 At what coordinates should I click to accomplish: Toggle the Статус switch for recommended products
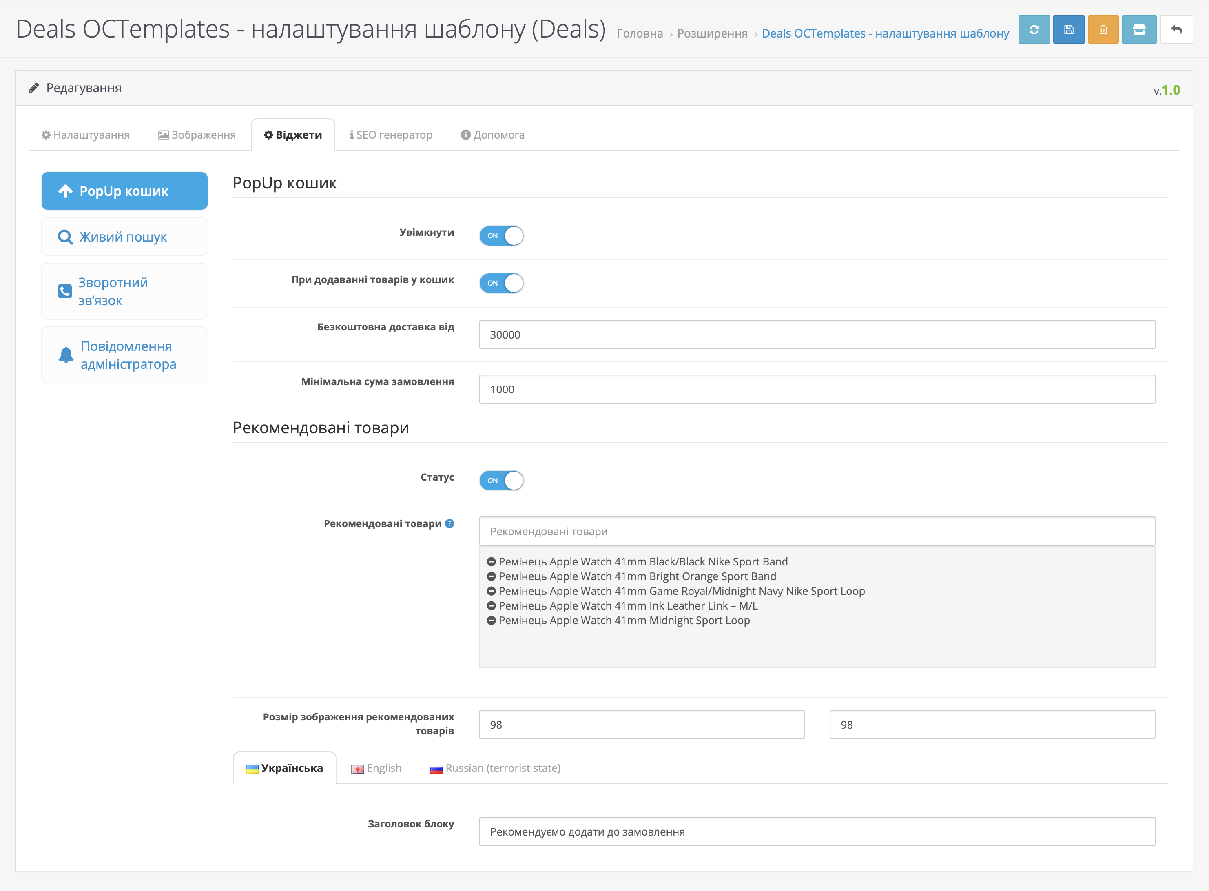point(501,481)
